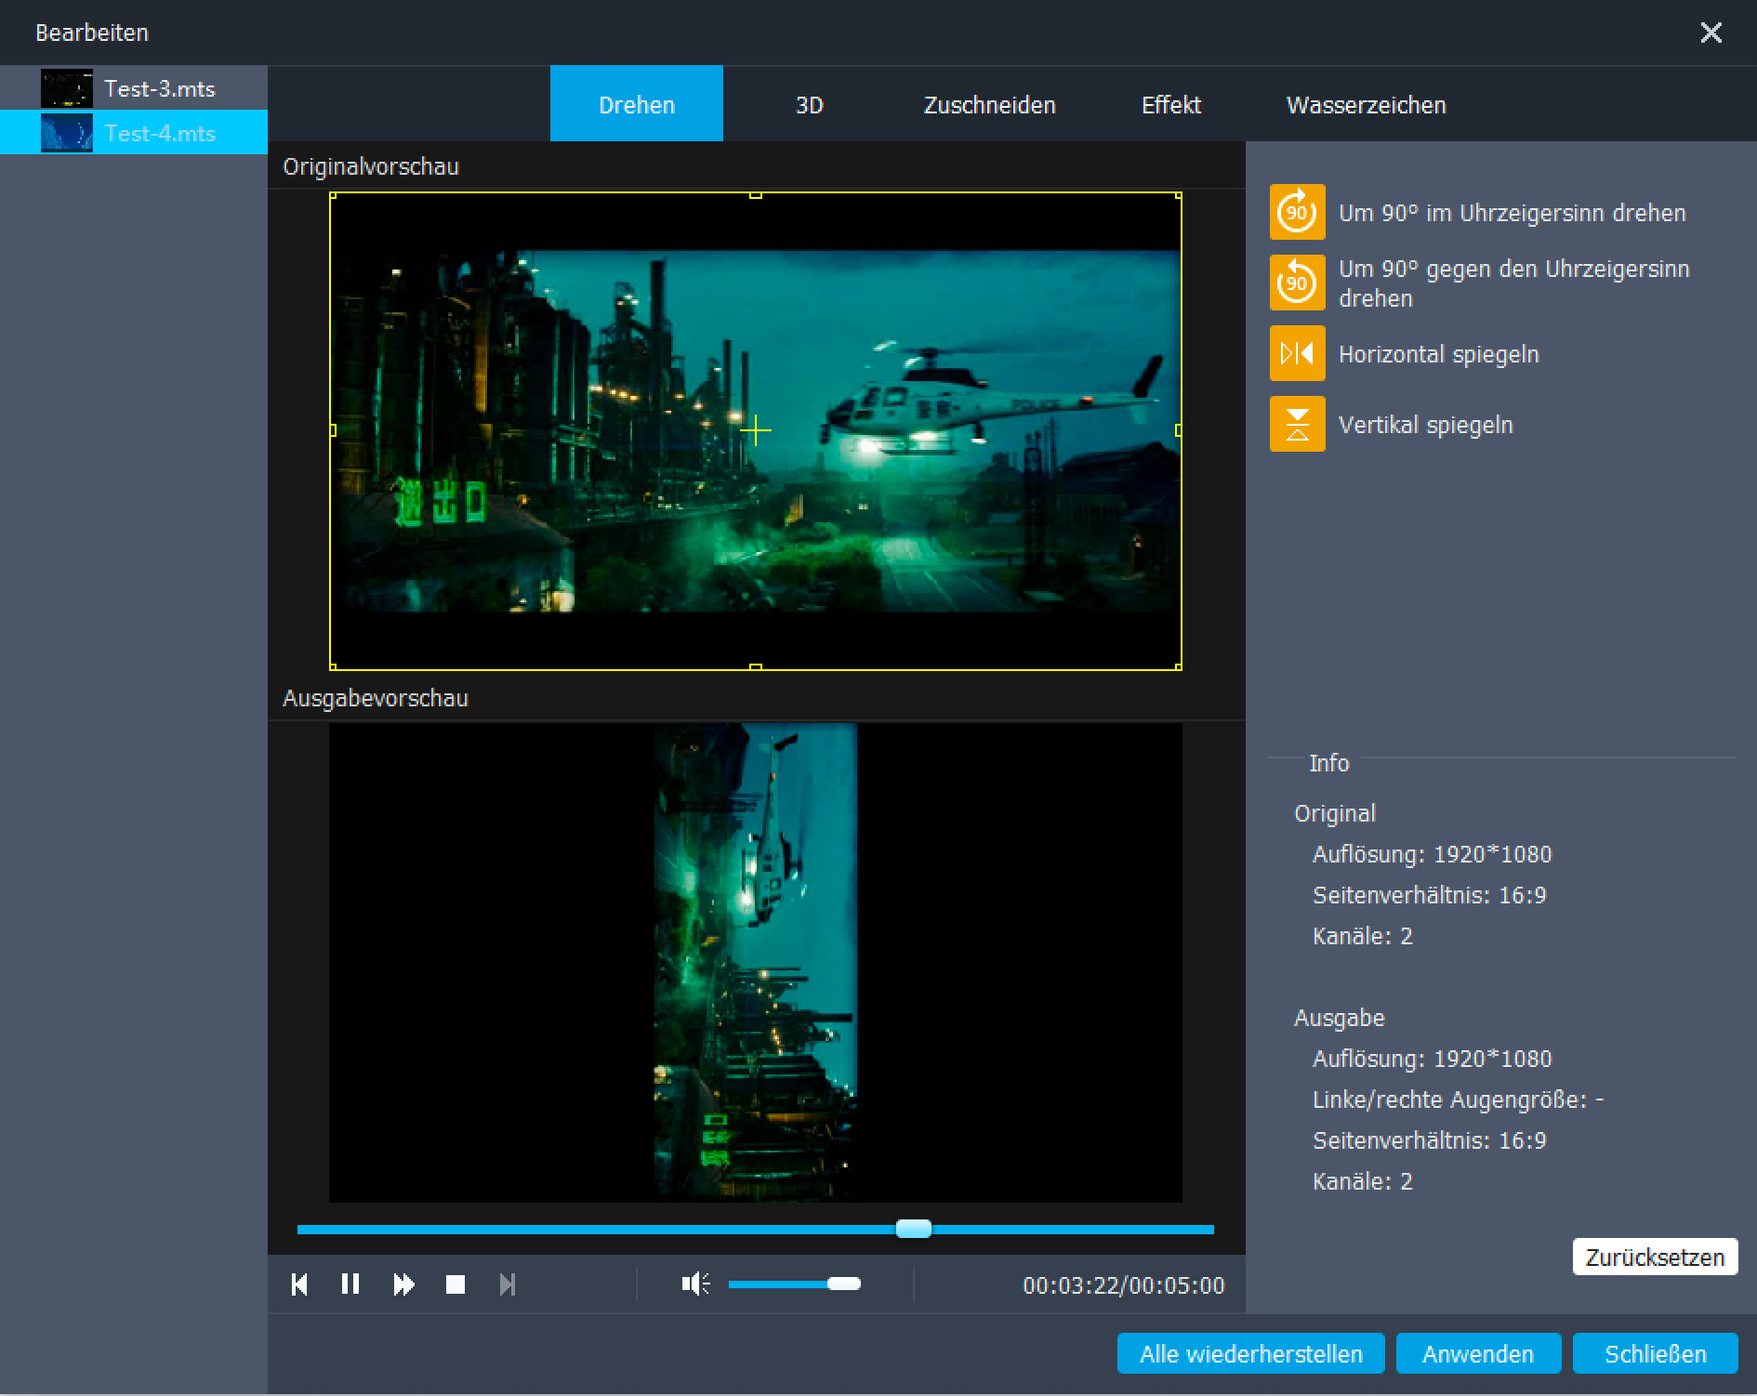Click 'Um 90° gegen den Uhrzeigersinn drehen' label
The width and height of the screenshot is (1757, 1396).
point(1513,283)
